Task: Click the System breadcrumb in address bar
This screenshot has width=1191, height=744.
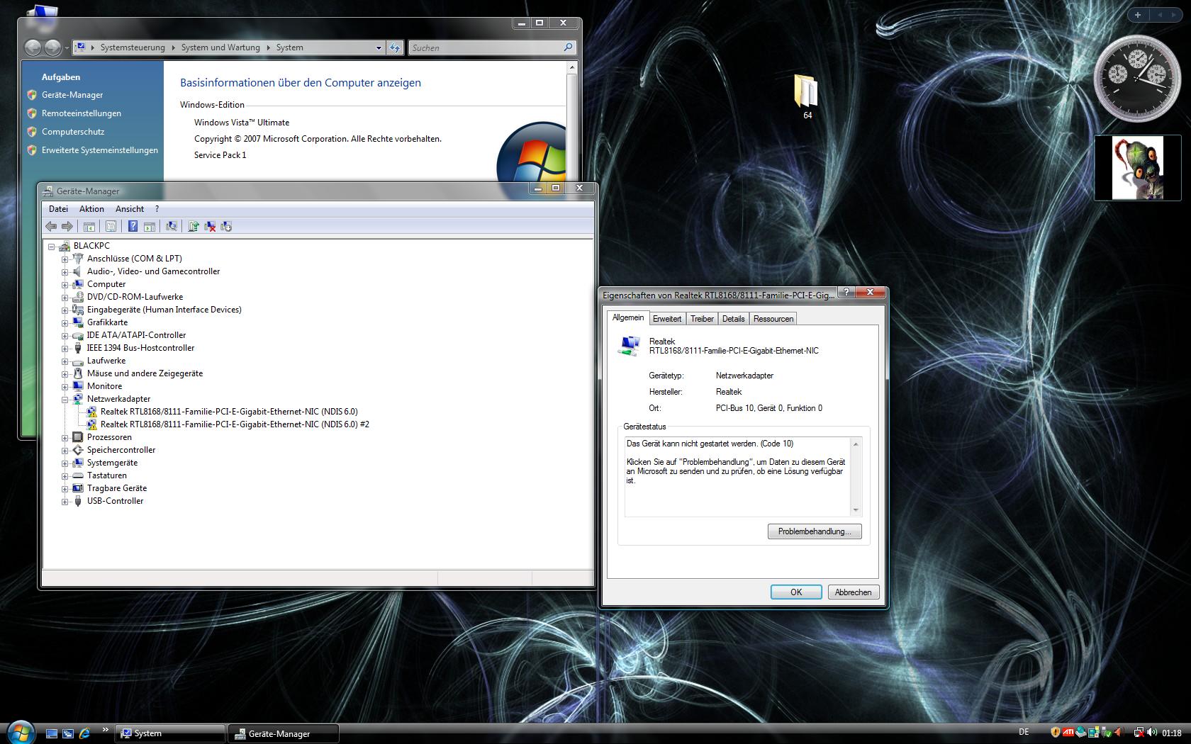Action: (289, 47)
